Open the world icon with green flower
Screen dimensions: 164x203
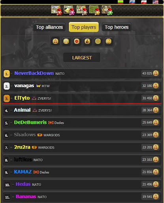(107, 10)
